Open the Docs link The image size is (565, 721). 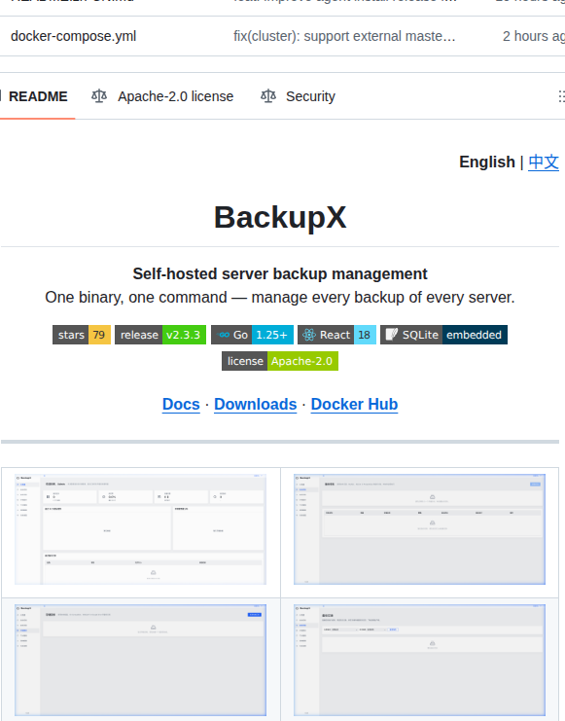click(181, 404)
